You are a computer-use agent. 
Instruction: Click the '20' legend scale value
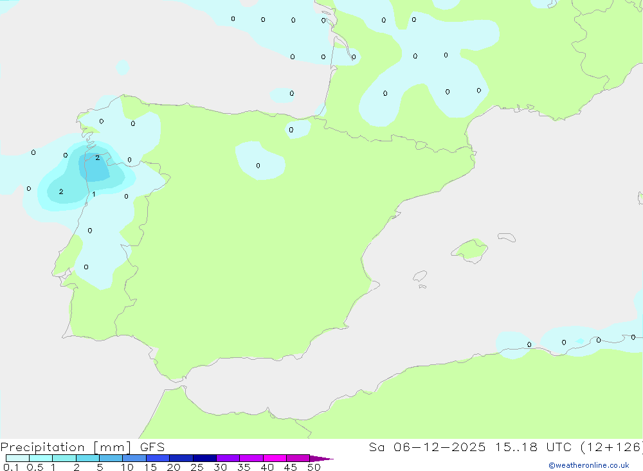click(174, 467)
